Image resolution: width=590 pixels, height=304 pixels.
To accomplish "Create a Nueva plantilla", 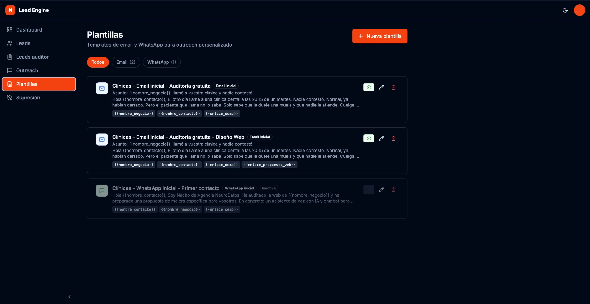I will (380, 36).
